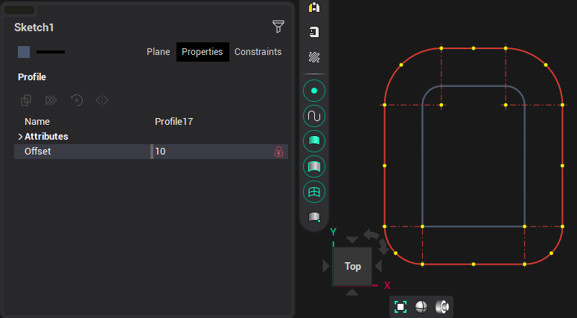
Task: Click the fit-to-view icon
Action: (401, 307)
